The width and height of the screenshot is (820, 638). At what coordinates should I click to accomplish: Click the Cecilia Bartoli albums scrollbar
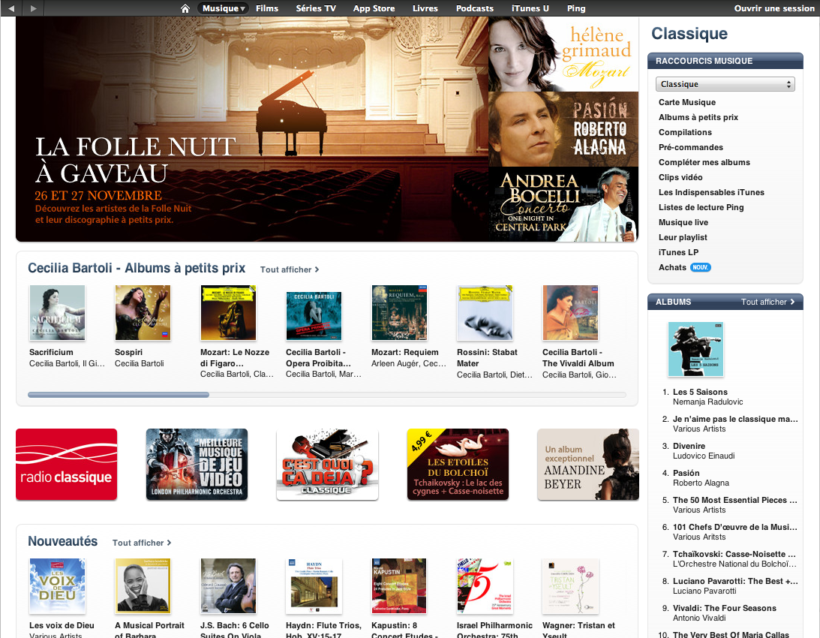[327, 395]
